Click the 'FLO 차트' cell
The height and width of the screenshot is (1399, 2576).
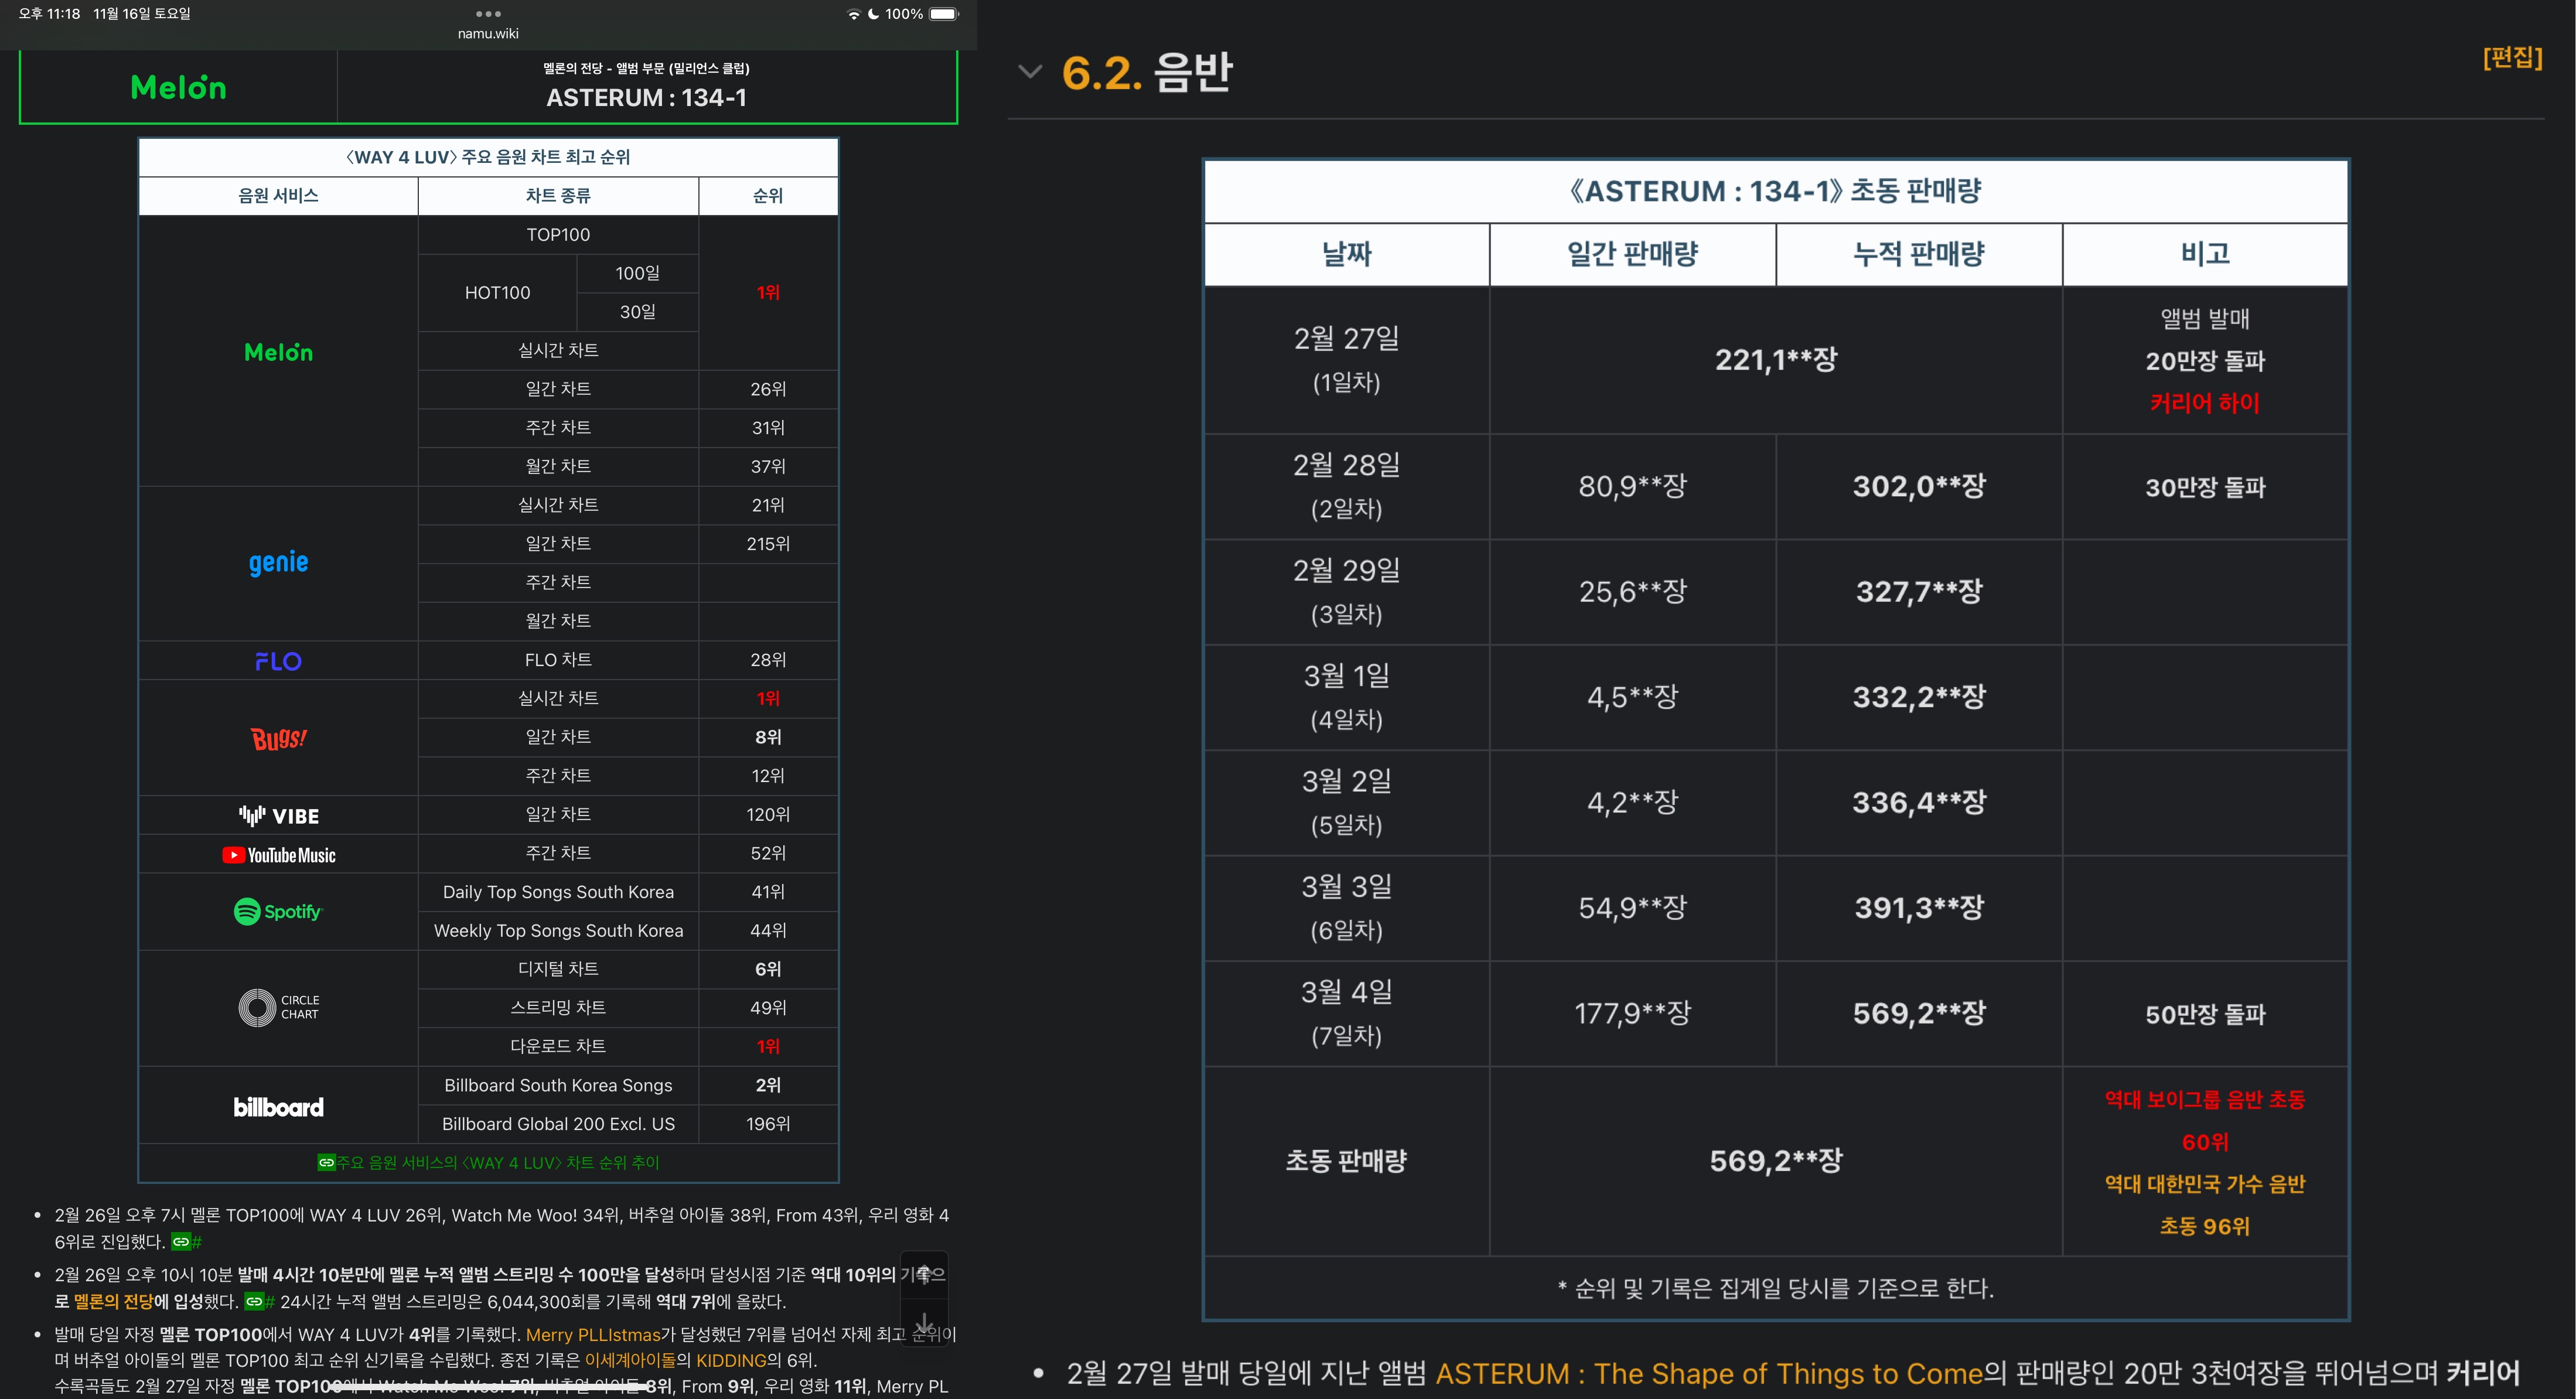pos(558,660)
